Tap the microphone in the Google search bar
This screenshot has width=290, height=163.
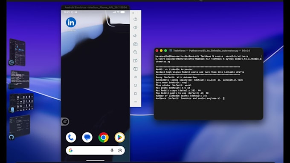click(112, 151)
